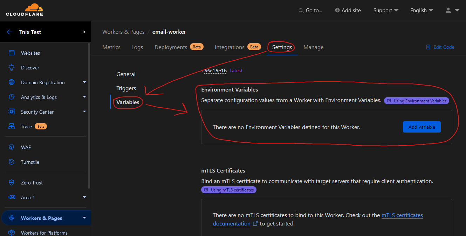The height and width of the screenshot is (236, 466).
Task: Open the English language dropdown
Action: coord(422,11)
